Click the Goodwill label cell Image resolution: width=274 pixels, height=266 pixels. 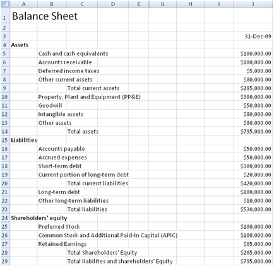50,105
